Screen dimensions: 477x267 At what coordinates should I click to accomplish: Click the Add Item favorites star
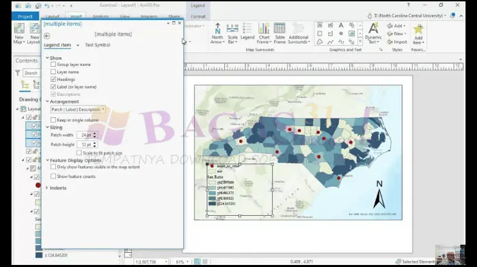tap(418, 34)
